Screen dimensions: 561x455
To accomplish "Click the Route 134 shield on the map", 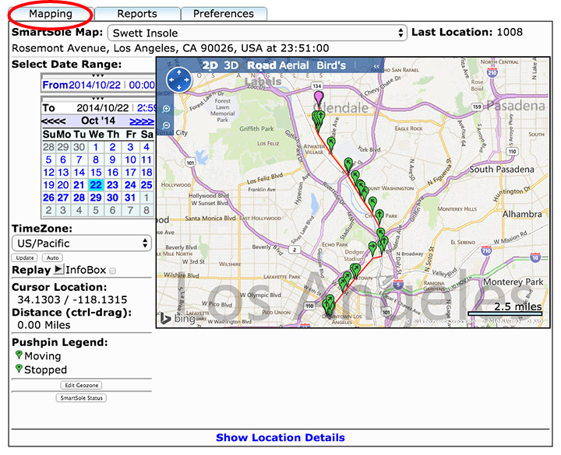I will pos(317,86).
